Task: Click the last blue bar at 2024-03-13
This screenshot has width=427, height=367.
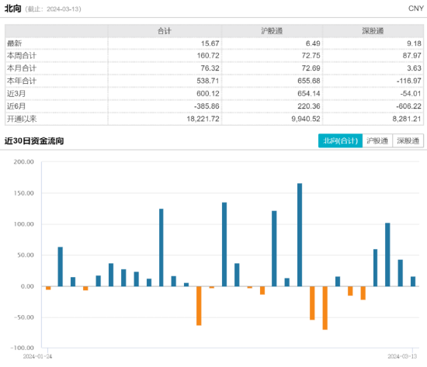Action: point(413,282)
